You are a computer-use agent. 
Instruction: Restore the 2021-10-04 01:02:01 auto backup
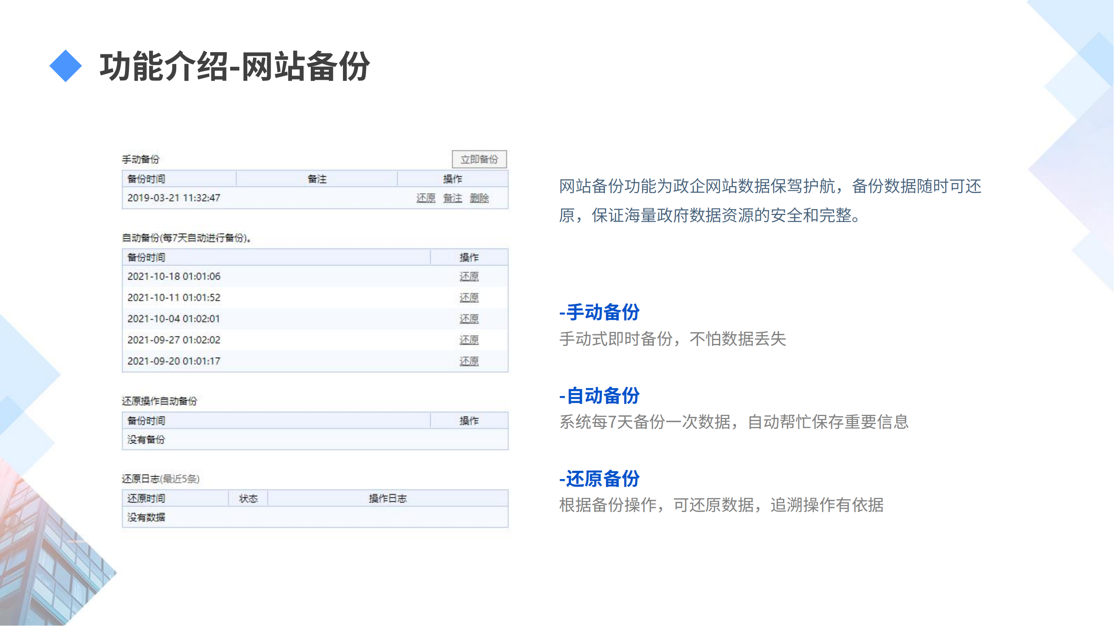point(469,319)
